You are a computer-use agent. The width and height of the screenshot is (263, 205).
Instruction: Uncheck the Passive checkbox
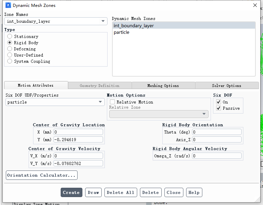point(218,108)
